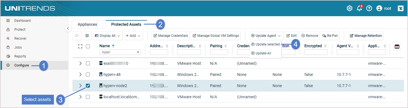The height and width of the screenshot is (108, 408).
Task: Collapse the sidebar with the chevron button
Action: [x=68, y=28]
